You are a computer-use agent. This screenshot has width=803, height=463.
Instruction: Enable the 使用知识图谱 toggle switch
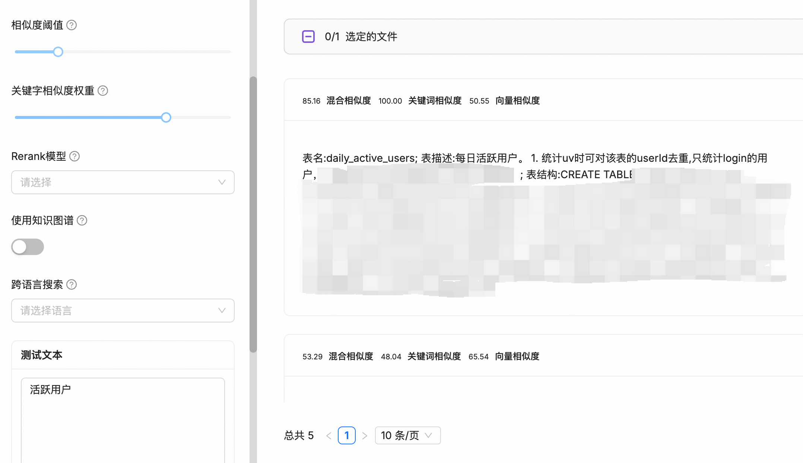click(28, 247)
